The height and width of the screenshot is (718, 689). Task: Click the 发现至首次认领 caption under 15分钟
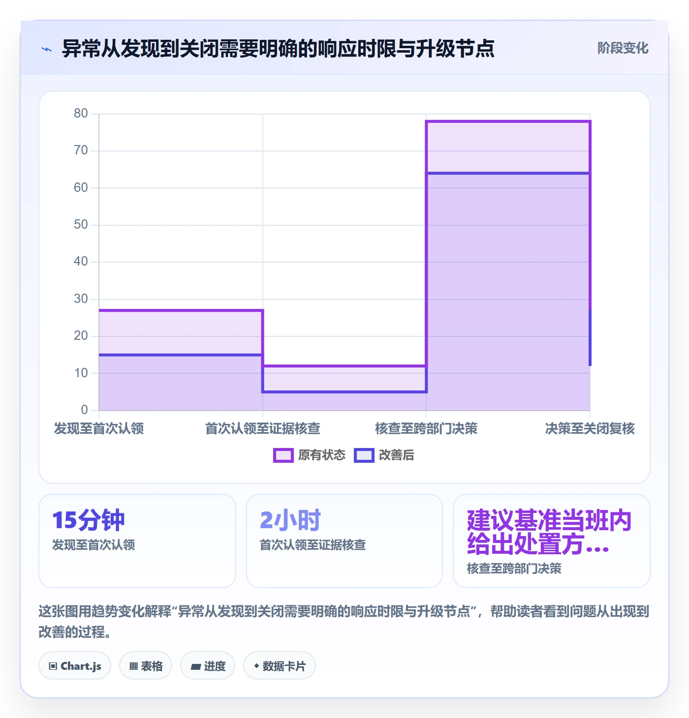click(x=94, y=545)
